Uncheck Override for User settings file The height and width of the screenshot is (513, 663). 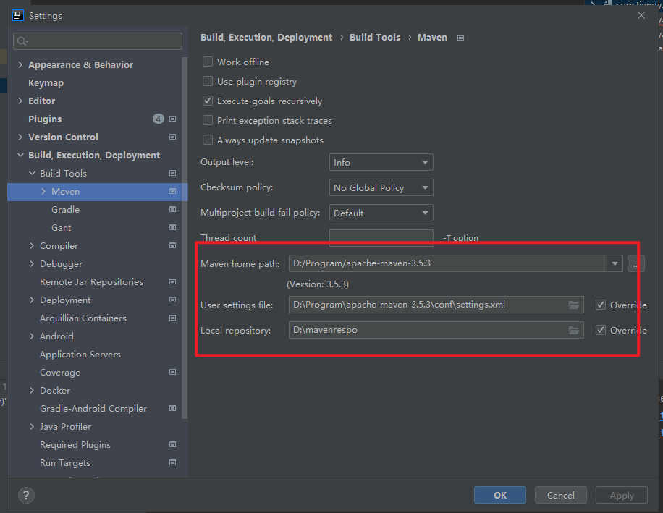[601, 305]
